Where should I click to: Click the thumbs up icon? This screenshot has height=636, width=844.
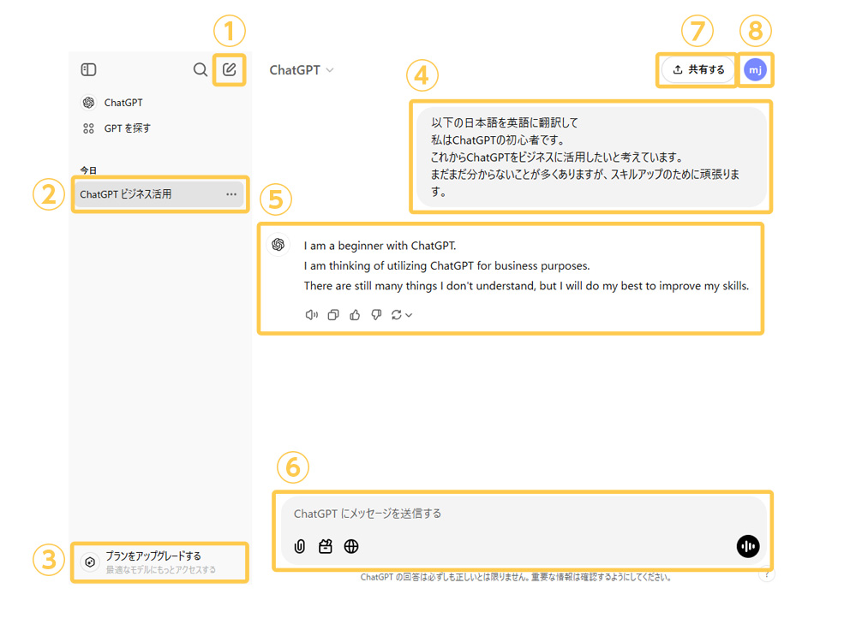pyautogui.click(x=355, y=315)
